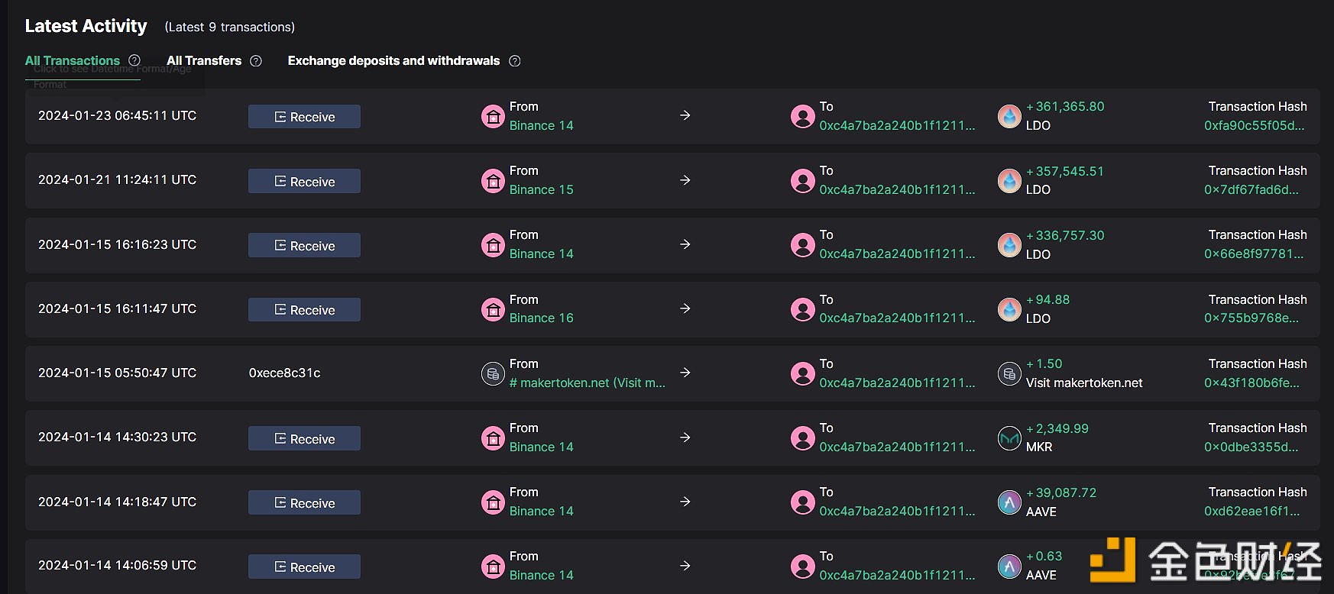Click Binance 15 exchange avatar icon
Viewport: 1334px width, 594px height.
493,181
